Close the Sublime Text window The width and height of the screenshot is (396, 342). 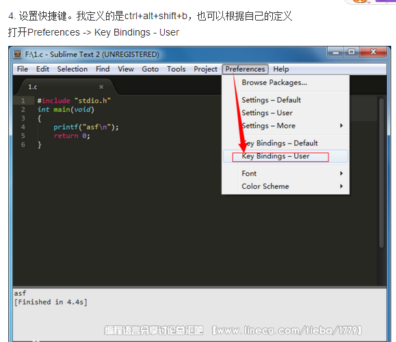point(373,52)
